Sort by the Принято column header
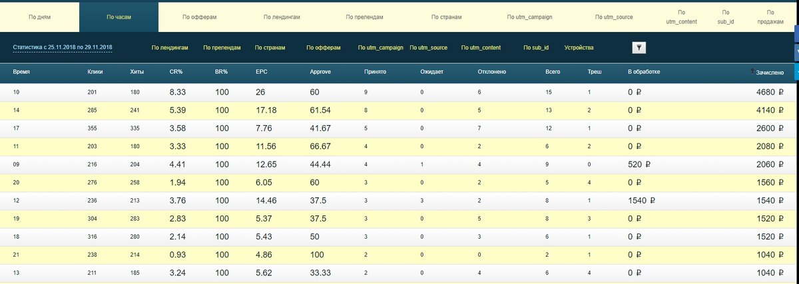799x284 pixels. 375,71
